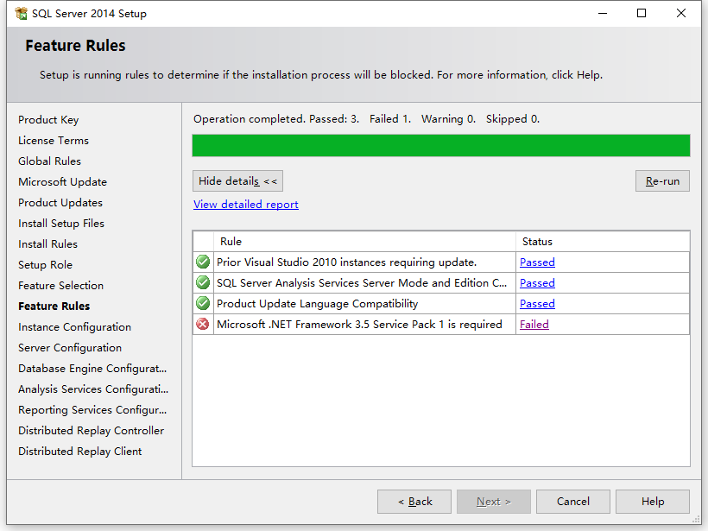Image resolution: width=708 pixels, height=531 pixels.
Task: Select Instance Configuration step in sidebar
Action: [x=74, y=327]
